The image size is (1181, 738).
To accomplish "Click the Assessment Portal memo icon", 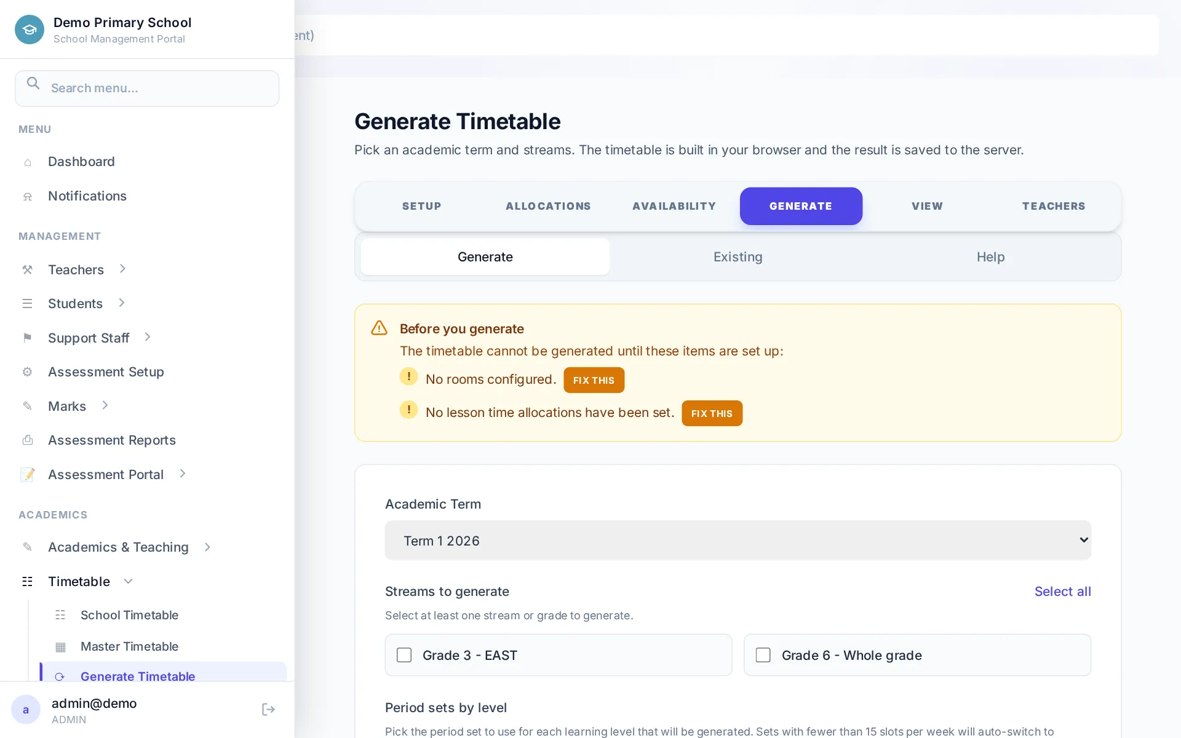I will [x=28, y=474].
